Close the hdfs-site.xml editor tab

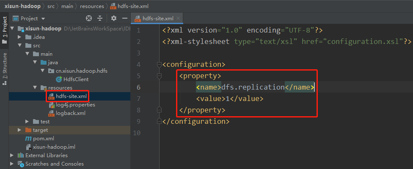pyautogui.click(x=179, y=19)
